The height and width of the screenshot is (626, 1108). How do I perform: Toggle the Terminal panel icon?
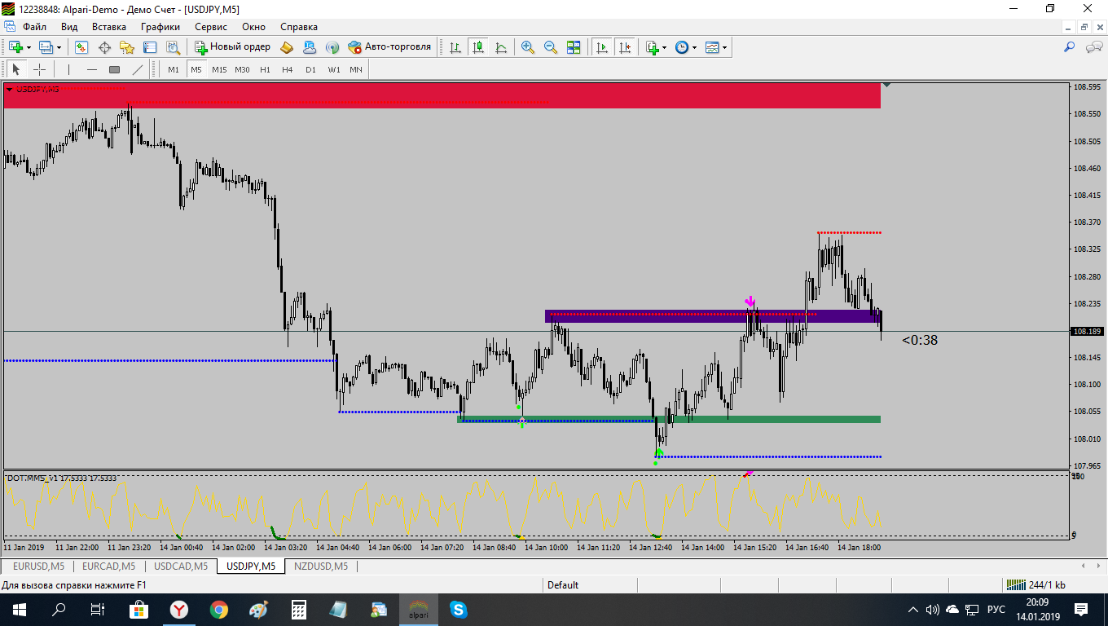[150, 47]
